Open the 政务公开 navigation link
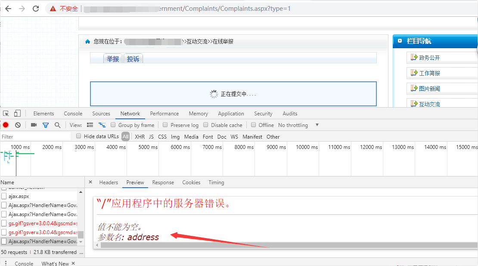The height and width of the screenshot is (266, 478). coord(429,58)
